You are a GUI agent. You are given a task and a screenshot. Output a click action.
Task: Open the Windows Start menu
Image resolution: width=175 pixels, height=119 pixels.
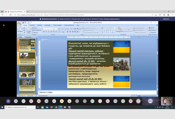coord(2,107)
